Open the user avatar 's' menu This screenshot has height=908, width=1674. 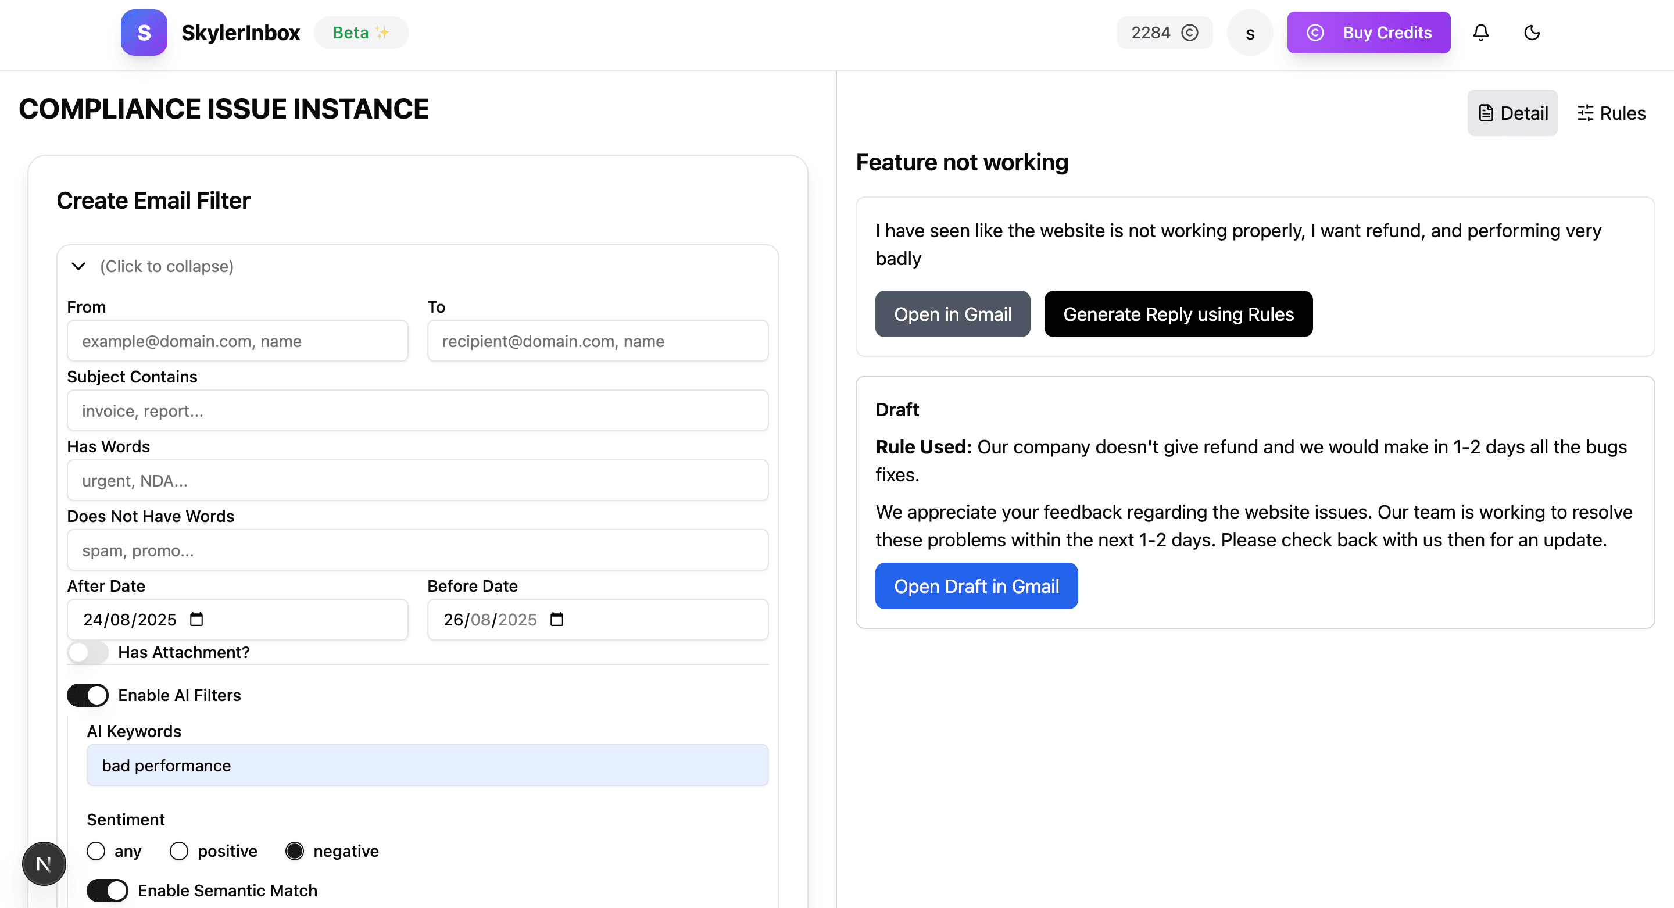pos(1249,33)
